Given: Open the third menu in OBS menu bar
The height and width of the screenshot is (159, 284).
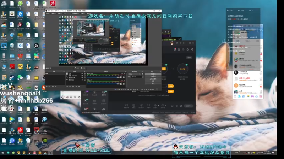Looking at the screenshot, I should [x=60, y=13].
